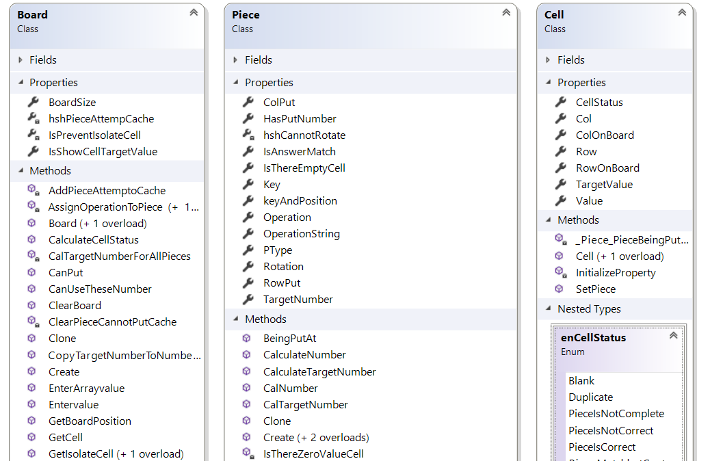
Task: Click the Operation property wrench icon
Action: (248, 217)
